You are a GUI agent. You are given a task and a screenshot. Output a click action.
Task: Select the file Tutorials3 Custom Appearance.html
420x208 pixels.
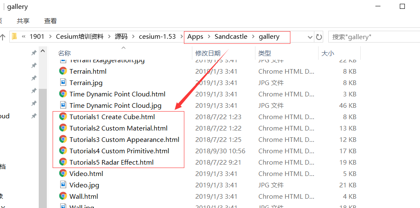click(x=124, y=139)
